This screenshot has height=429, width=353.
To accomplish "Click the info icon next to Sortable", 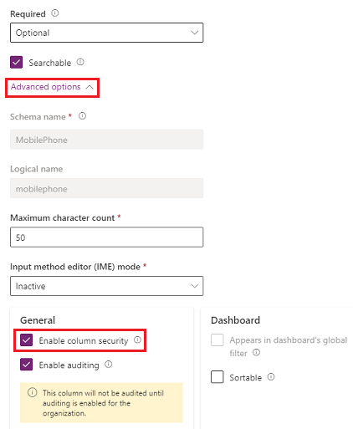I will tap(271, 377).
